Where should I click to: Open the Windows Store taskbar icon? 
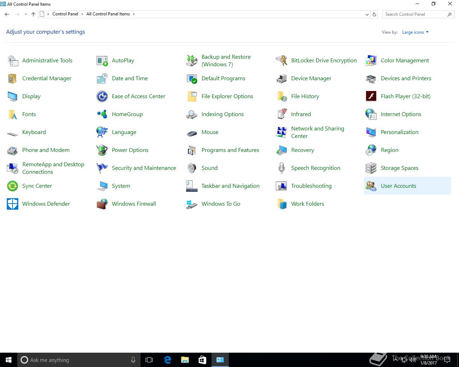[x=202, y=360]
